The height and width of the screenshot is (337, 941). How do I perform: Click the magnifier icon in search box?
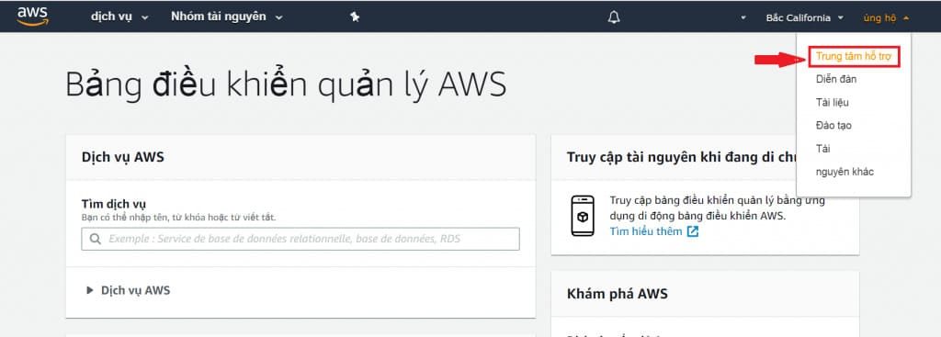point(95,239)
